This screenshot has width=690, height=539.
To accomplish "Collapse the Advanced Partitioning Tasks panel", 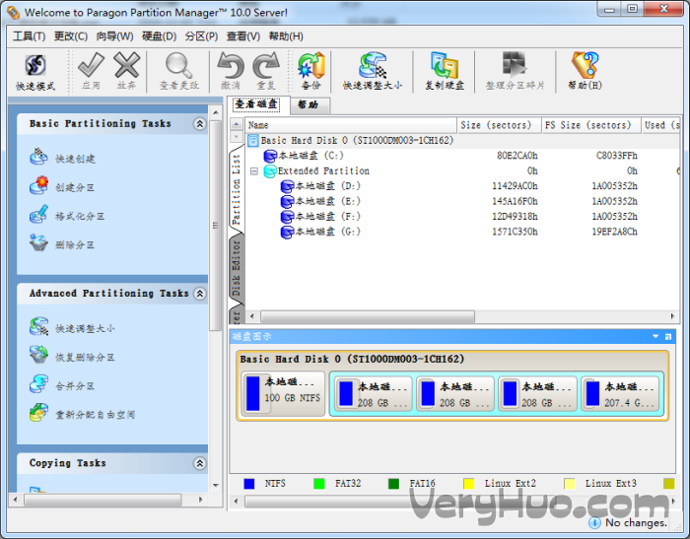I will click(x=200, y=294).
